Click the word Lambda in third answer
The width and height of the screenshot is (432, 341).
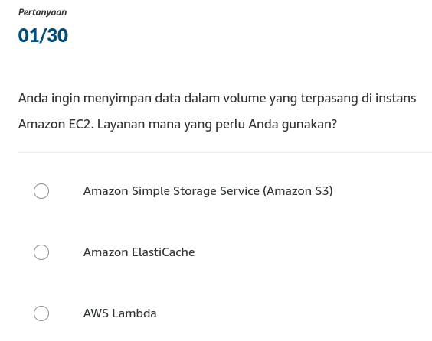point(135,313)
